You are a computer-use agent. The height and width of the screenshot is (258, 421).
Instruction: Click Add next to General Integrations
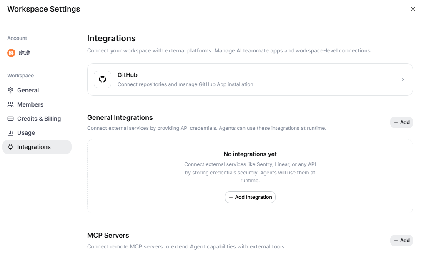click(401, 122)
